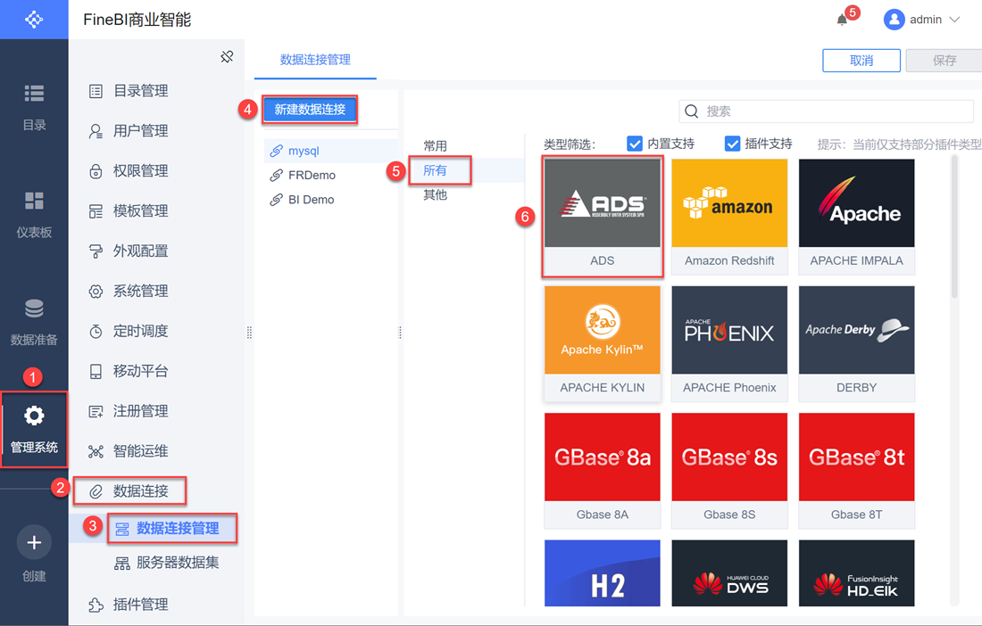Click the notification bell icon
The width and height of the screenshot is (982, 626).
[x=843, y=20]
